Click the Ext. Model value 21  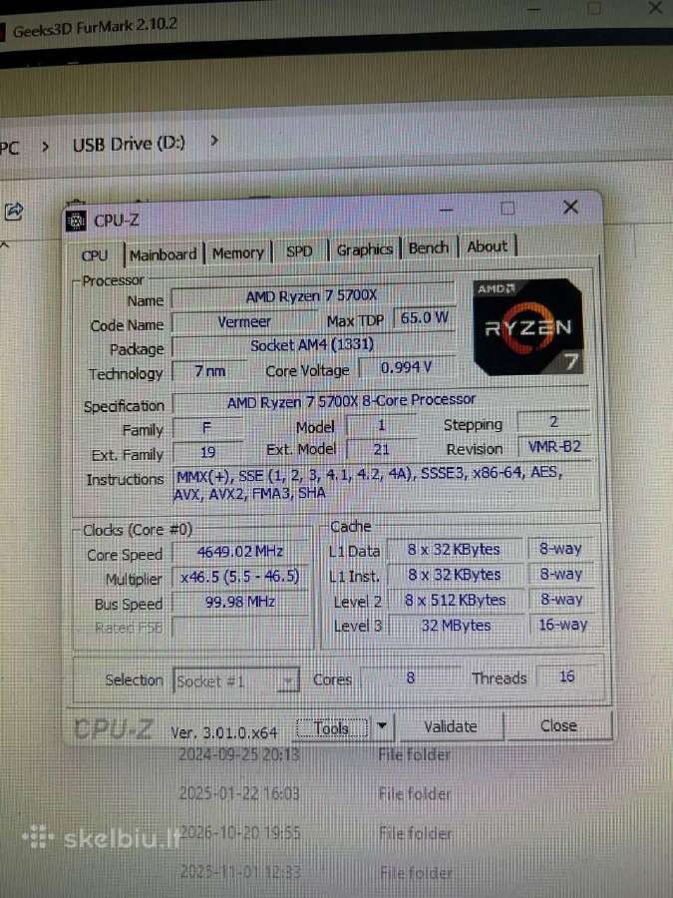tap(382, 450)
